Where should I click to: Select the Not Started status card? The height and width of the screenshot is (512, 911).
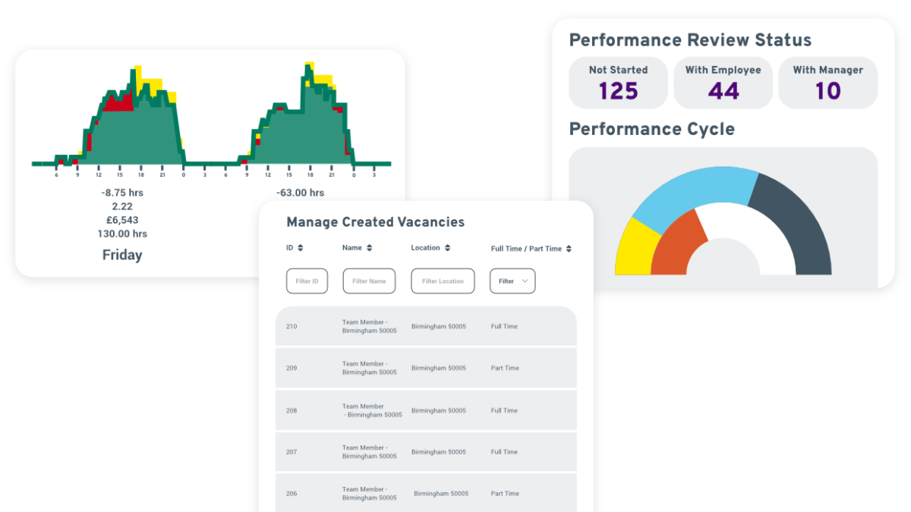click(618, 83)
